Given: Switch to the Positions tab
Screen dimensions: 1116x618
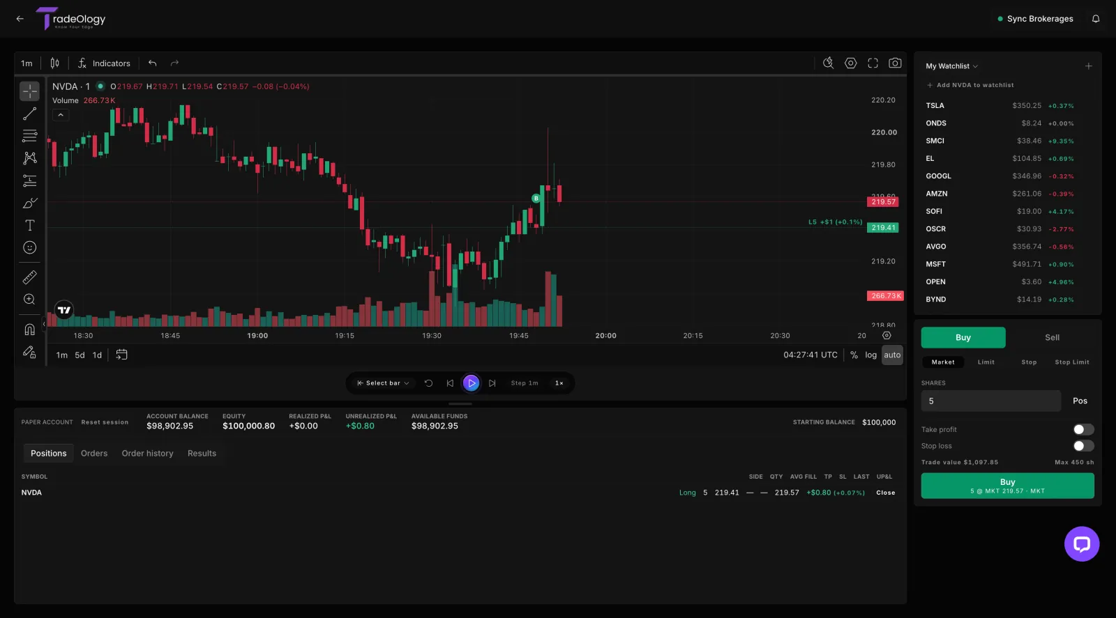Looking at the screenshot, I should [49, 454].
